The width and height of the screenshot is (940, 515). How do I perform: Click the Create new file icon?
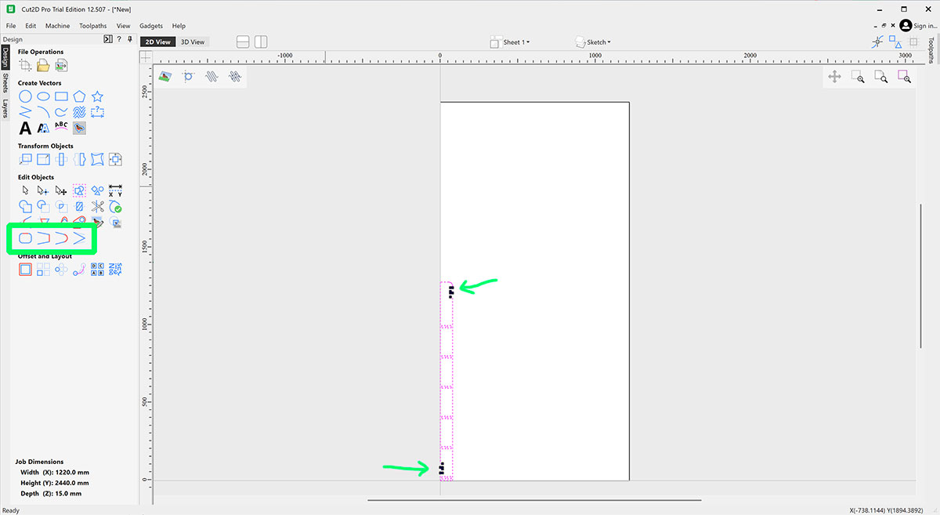point(25,65)
